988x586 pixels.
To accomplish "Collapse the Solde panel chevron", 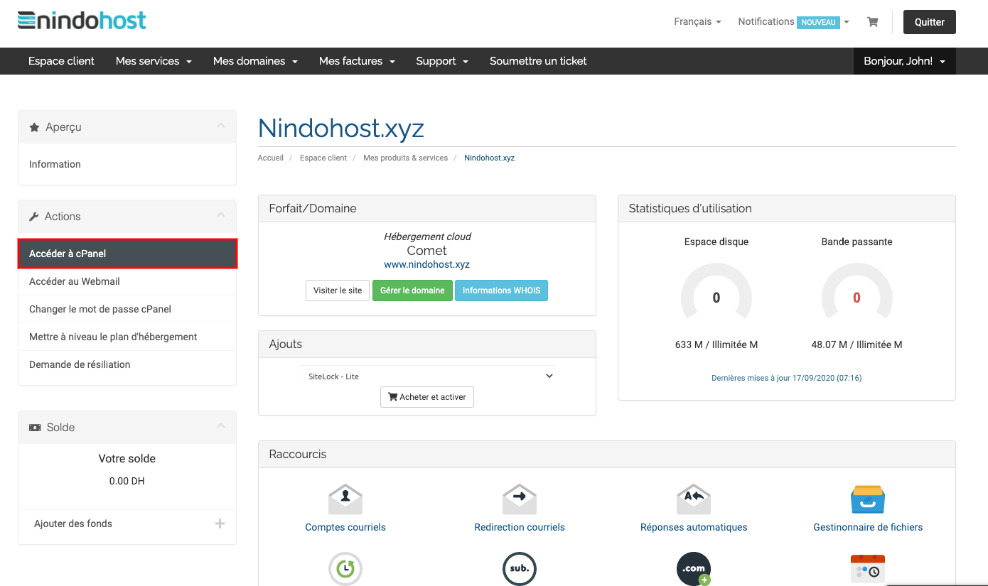I will coord(220,426).
